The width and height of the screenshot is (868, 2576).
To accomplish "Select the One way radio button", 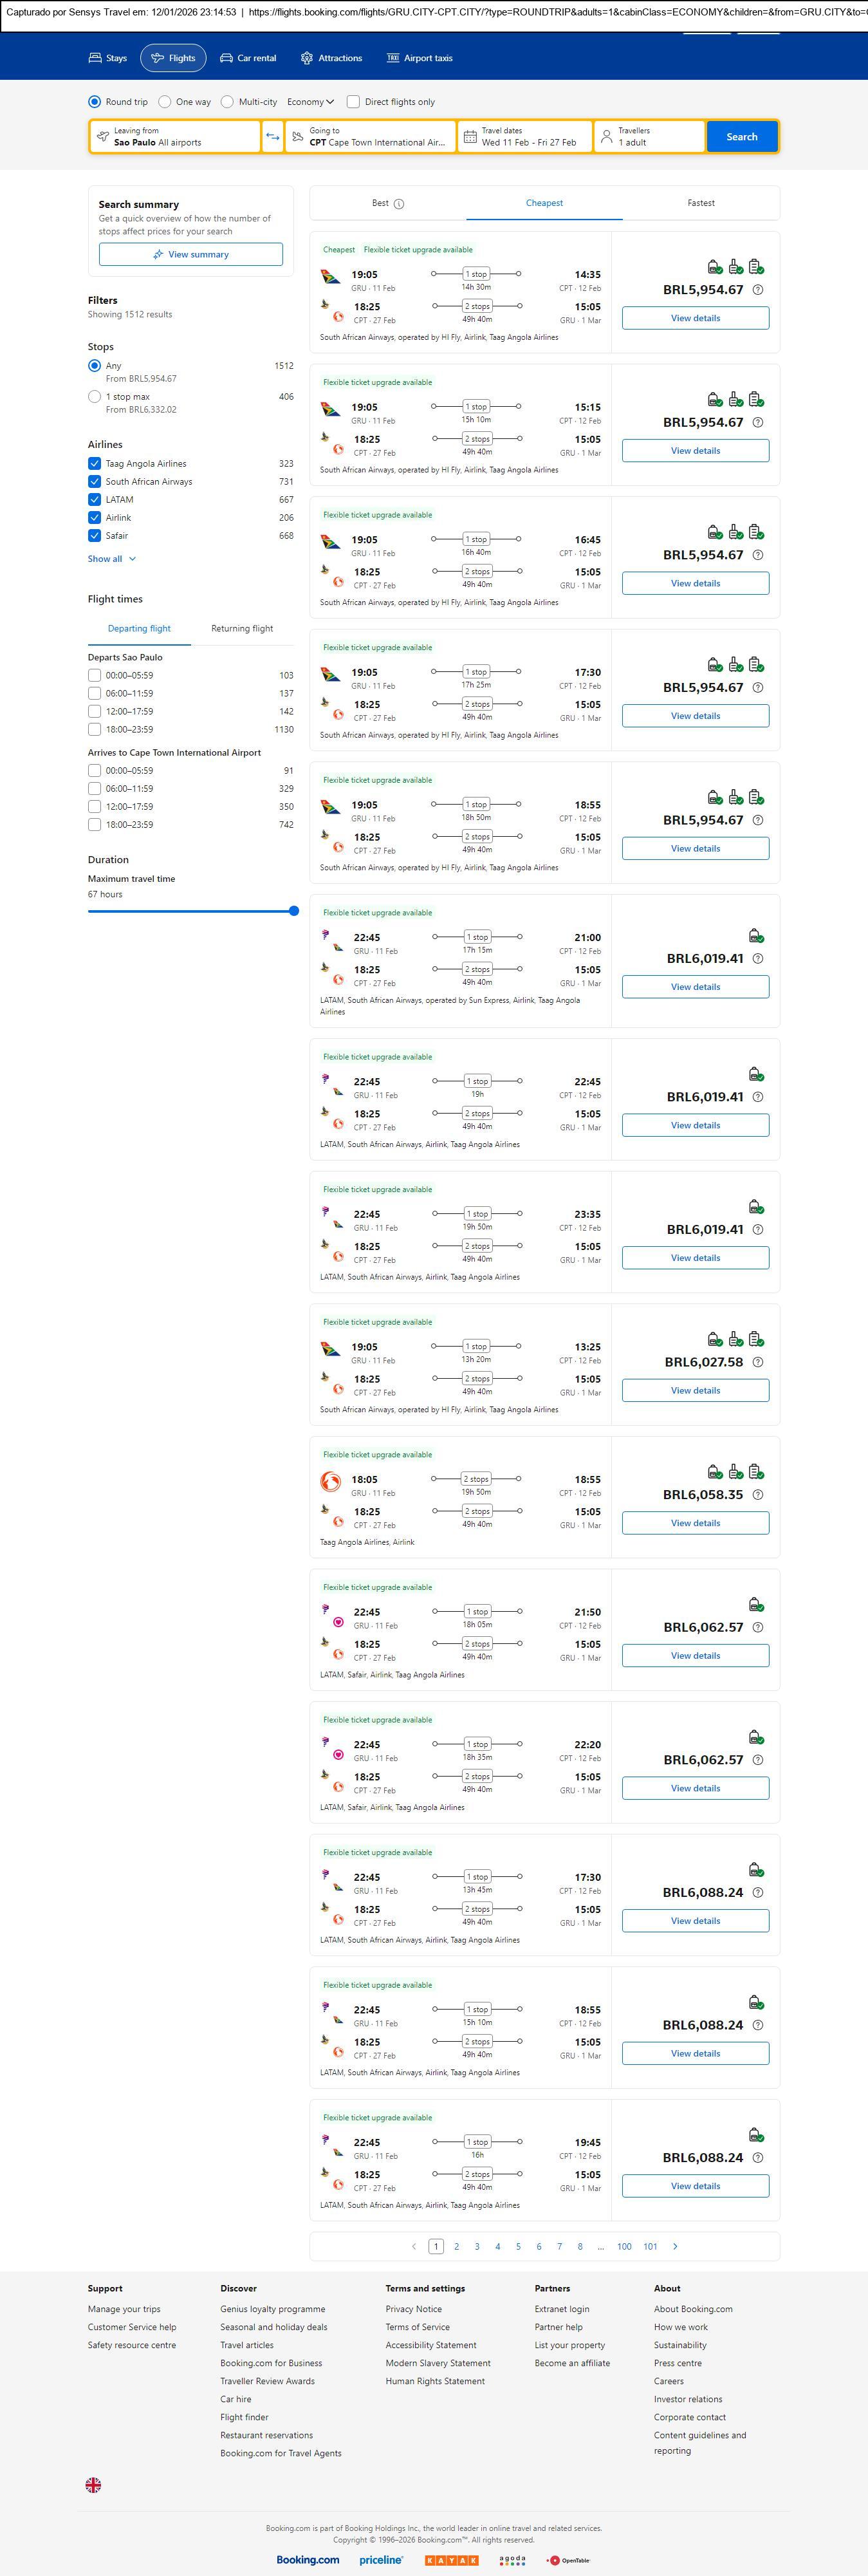I will (x=165, y=102).
